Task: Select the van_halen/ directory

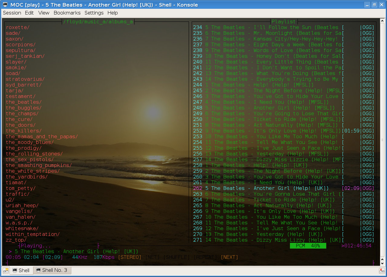Action: click(x=21, y=217)
